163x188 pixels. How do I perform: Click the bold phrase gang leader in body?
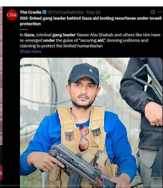click(64, 35)
